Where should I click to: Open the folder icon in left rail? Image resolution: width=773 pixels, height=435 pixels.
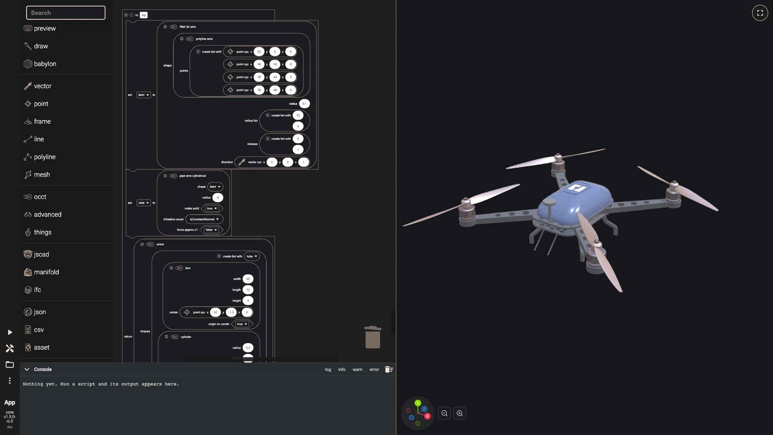click(x=10, y=365)
